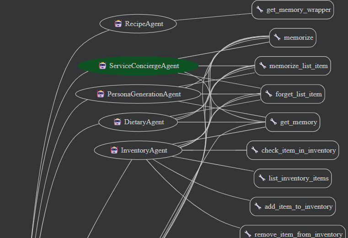The width and height of the screenshot is (348, 238).
Task: Click the wrench icon beside get_memory_wrapper
Action: tap(260, 9)
